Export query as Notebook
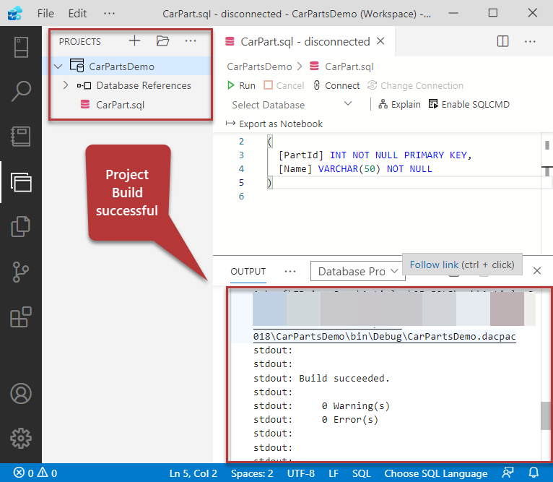The height and width of the screenshot is (482, 553). click(x=274, y=124)
